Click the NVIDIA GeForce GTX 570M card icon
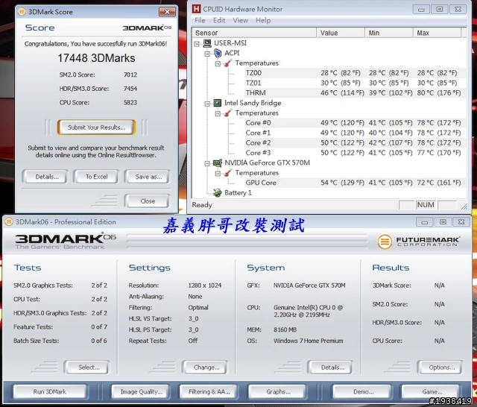This screenshot has height=407, width=477. (x=217, y=163)
